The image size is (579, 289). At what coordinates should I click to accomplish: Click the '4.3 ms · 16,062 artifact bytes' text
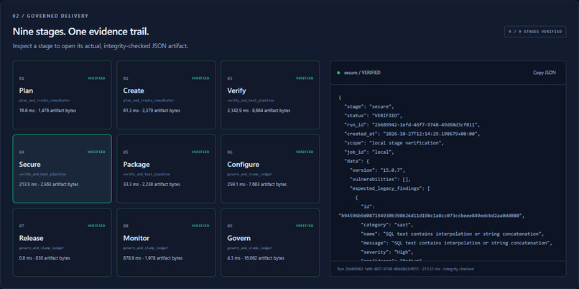[x=256, y=258]
